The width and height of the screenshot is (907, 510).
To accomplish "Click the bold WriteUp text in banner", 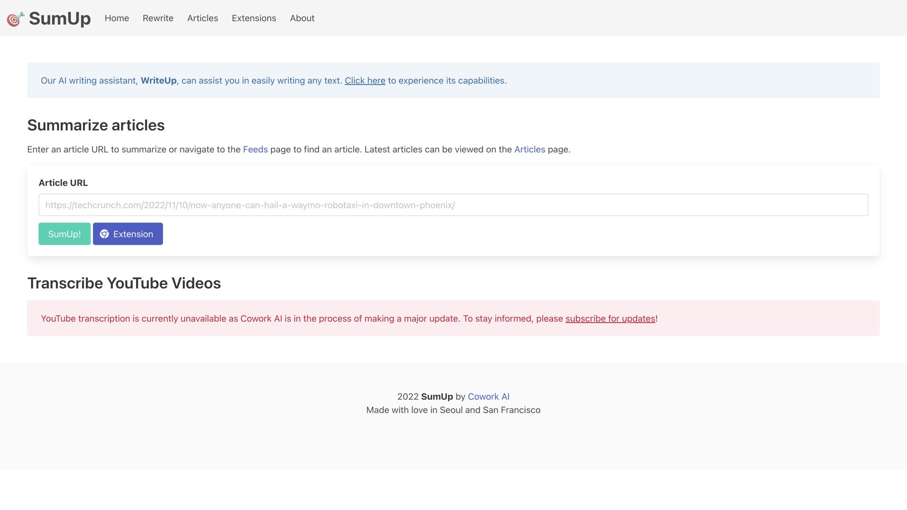I will (x=158, y=81).
